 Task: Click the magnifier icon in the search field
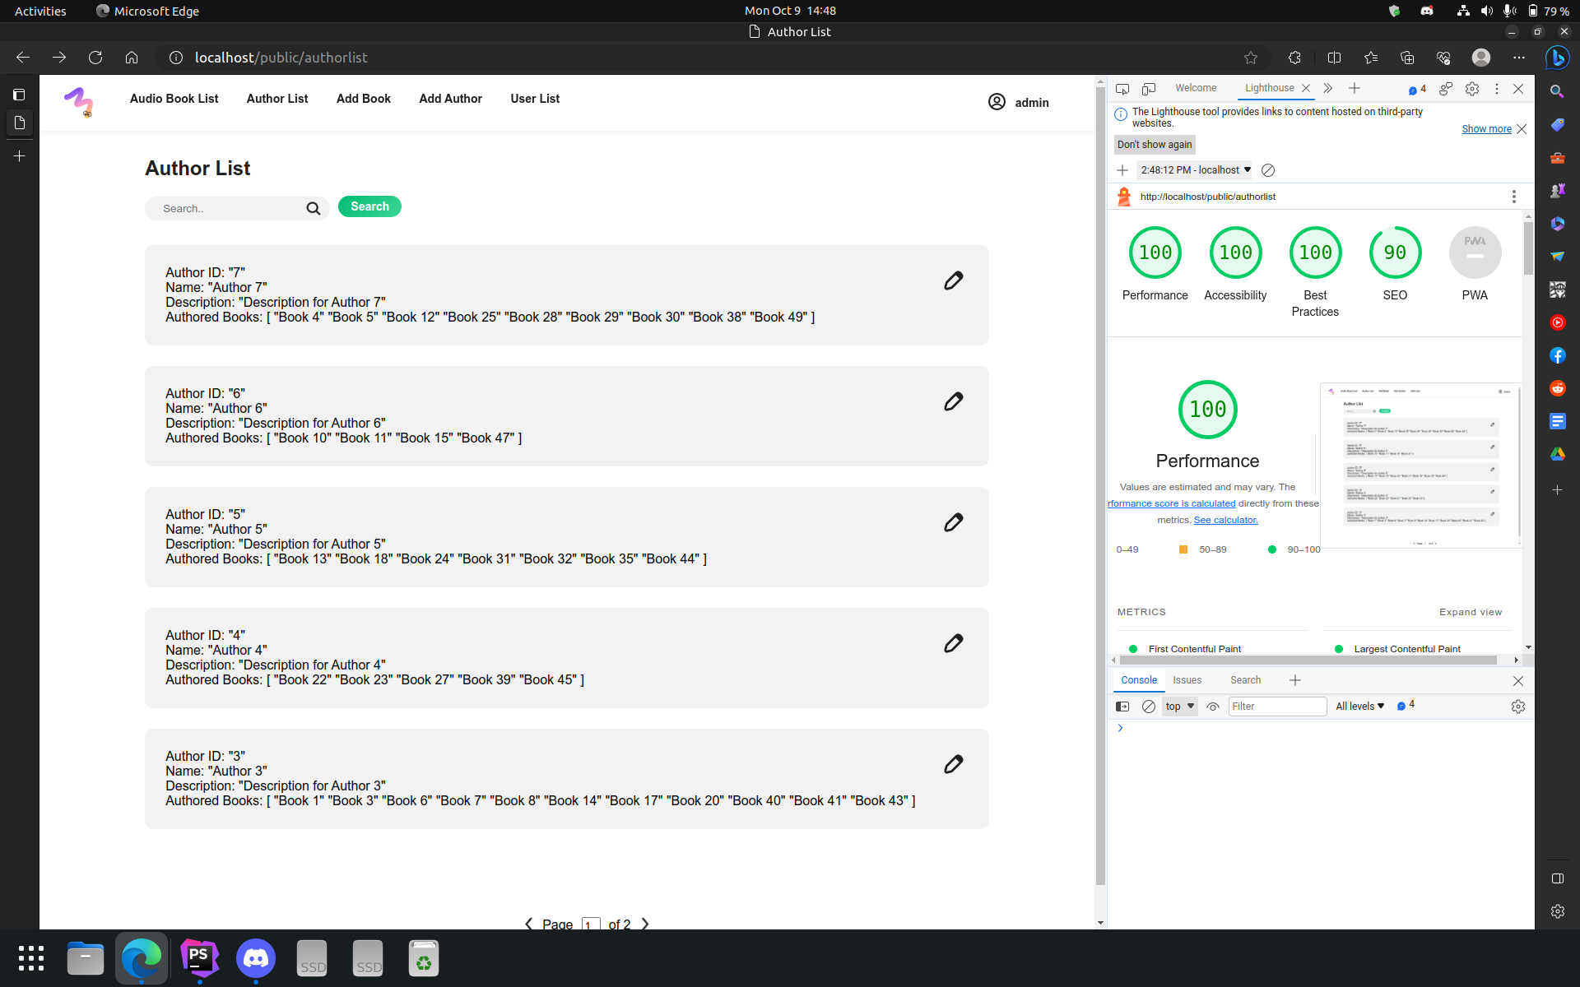point(313,209)
